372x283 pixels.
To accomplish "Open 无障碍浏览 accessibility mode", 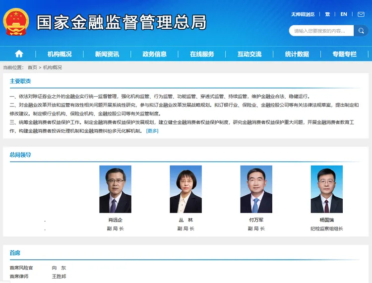I will (x=303, y=14).
